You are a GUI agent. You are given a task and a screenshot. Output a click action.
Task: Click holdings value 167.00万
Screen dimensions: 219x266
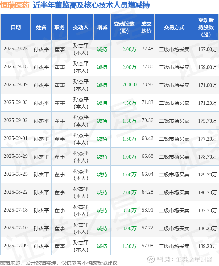coord(207,49)
